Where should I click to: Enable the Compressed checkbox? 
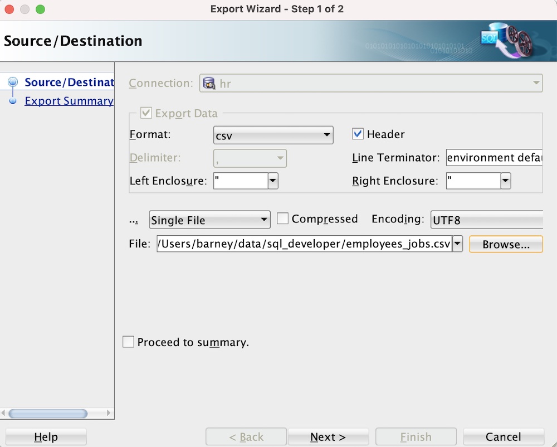pos(282,218)
